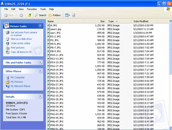Screen dimensions: 172x130
Task: Open My Pictures link
Action: [17, 82]
